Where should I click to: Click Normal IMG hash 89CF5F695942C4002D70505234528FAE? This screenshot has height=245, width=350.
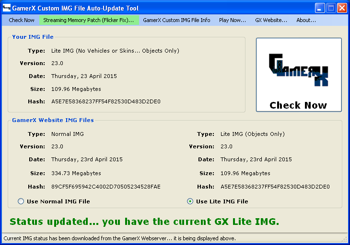pos(106,187)
